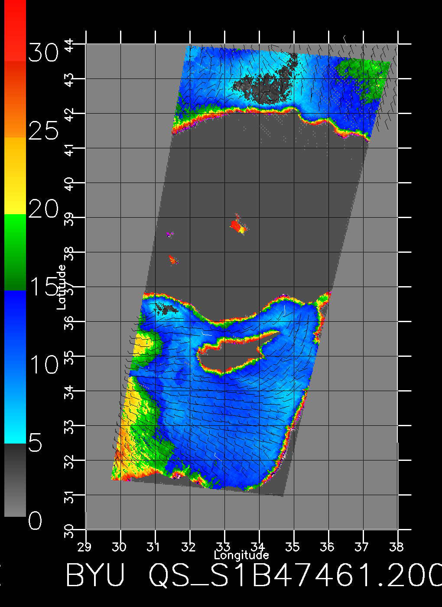Click the green segment of the color bar
The width and height of the screenshot is (442, 607).
click(15, 252)
